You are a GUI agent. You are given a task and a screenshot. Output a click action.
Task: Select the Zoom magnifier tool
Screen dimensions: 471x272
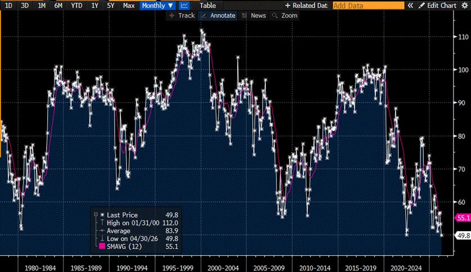(284, 16)
